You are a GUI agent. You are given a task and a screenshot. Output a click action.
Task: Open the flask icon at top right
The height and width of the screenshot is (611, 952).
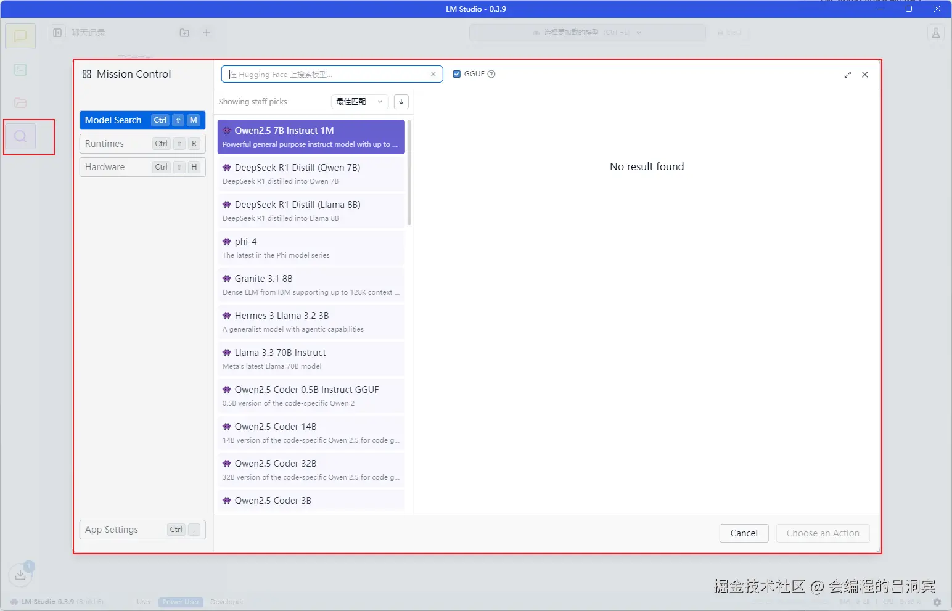[936, 33]
